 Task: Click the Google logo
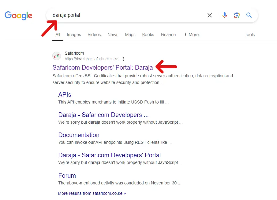tap(18, 15)
